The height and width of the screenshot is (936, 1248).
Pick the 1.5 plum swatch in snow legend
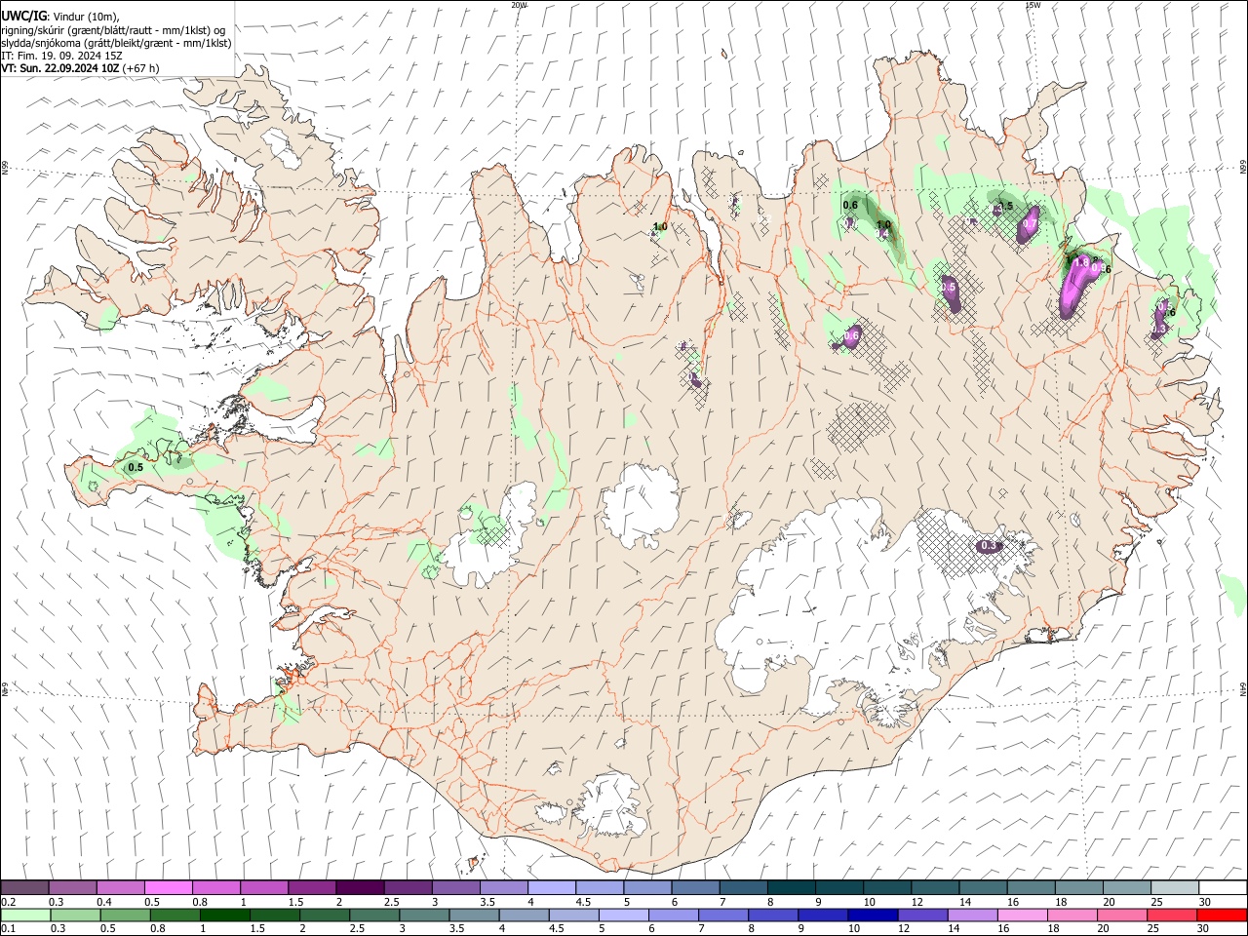[x=312, y=888]
